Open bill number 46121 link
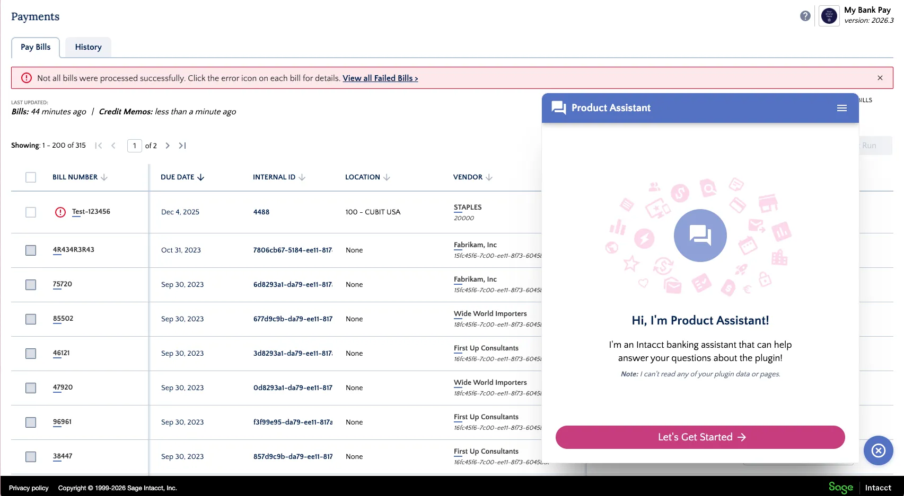Viewport: 904px width, 496px height. click(x=62, y=353)
